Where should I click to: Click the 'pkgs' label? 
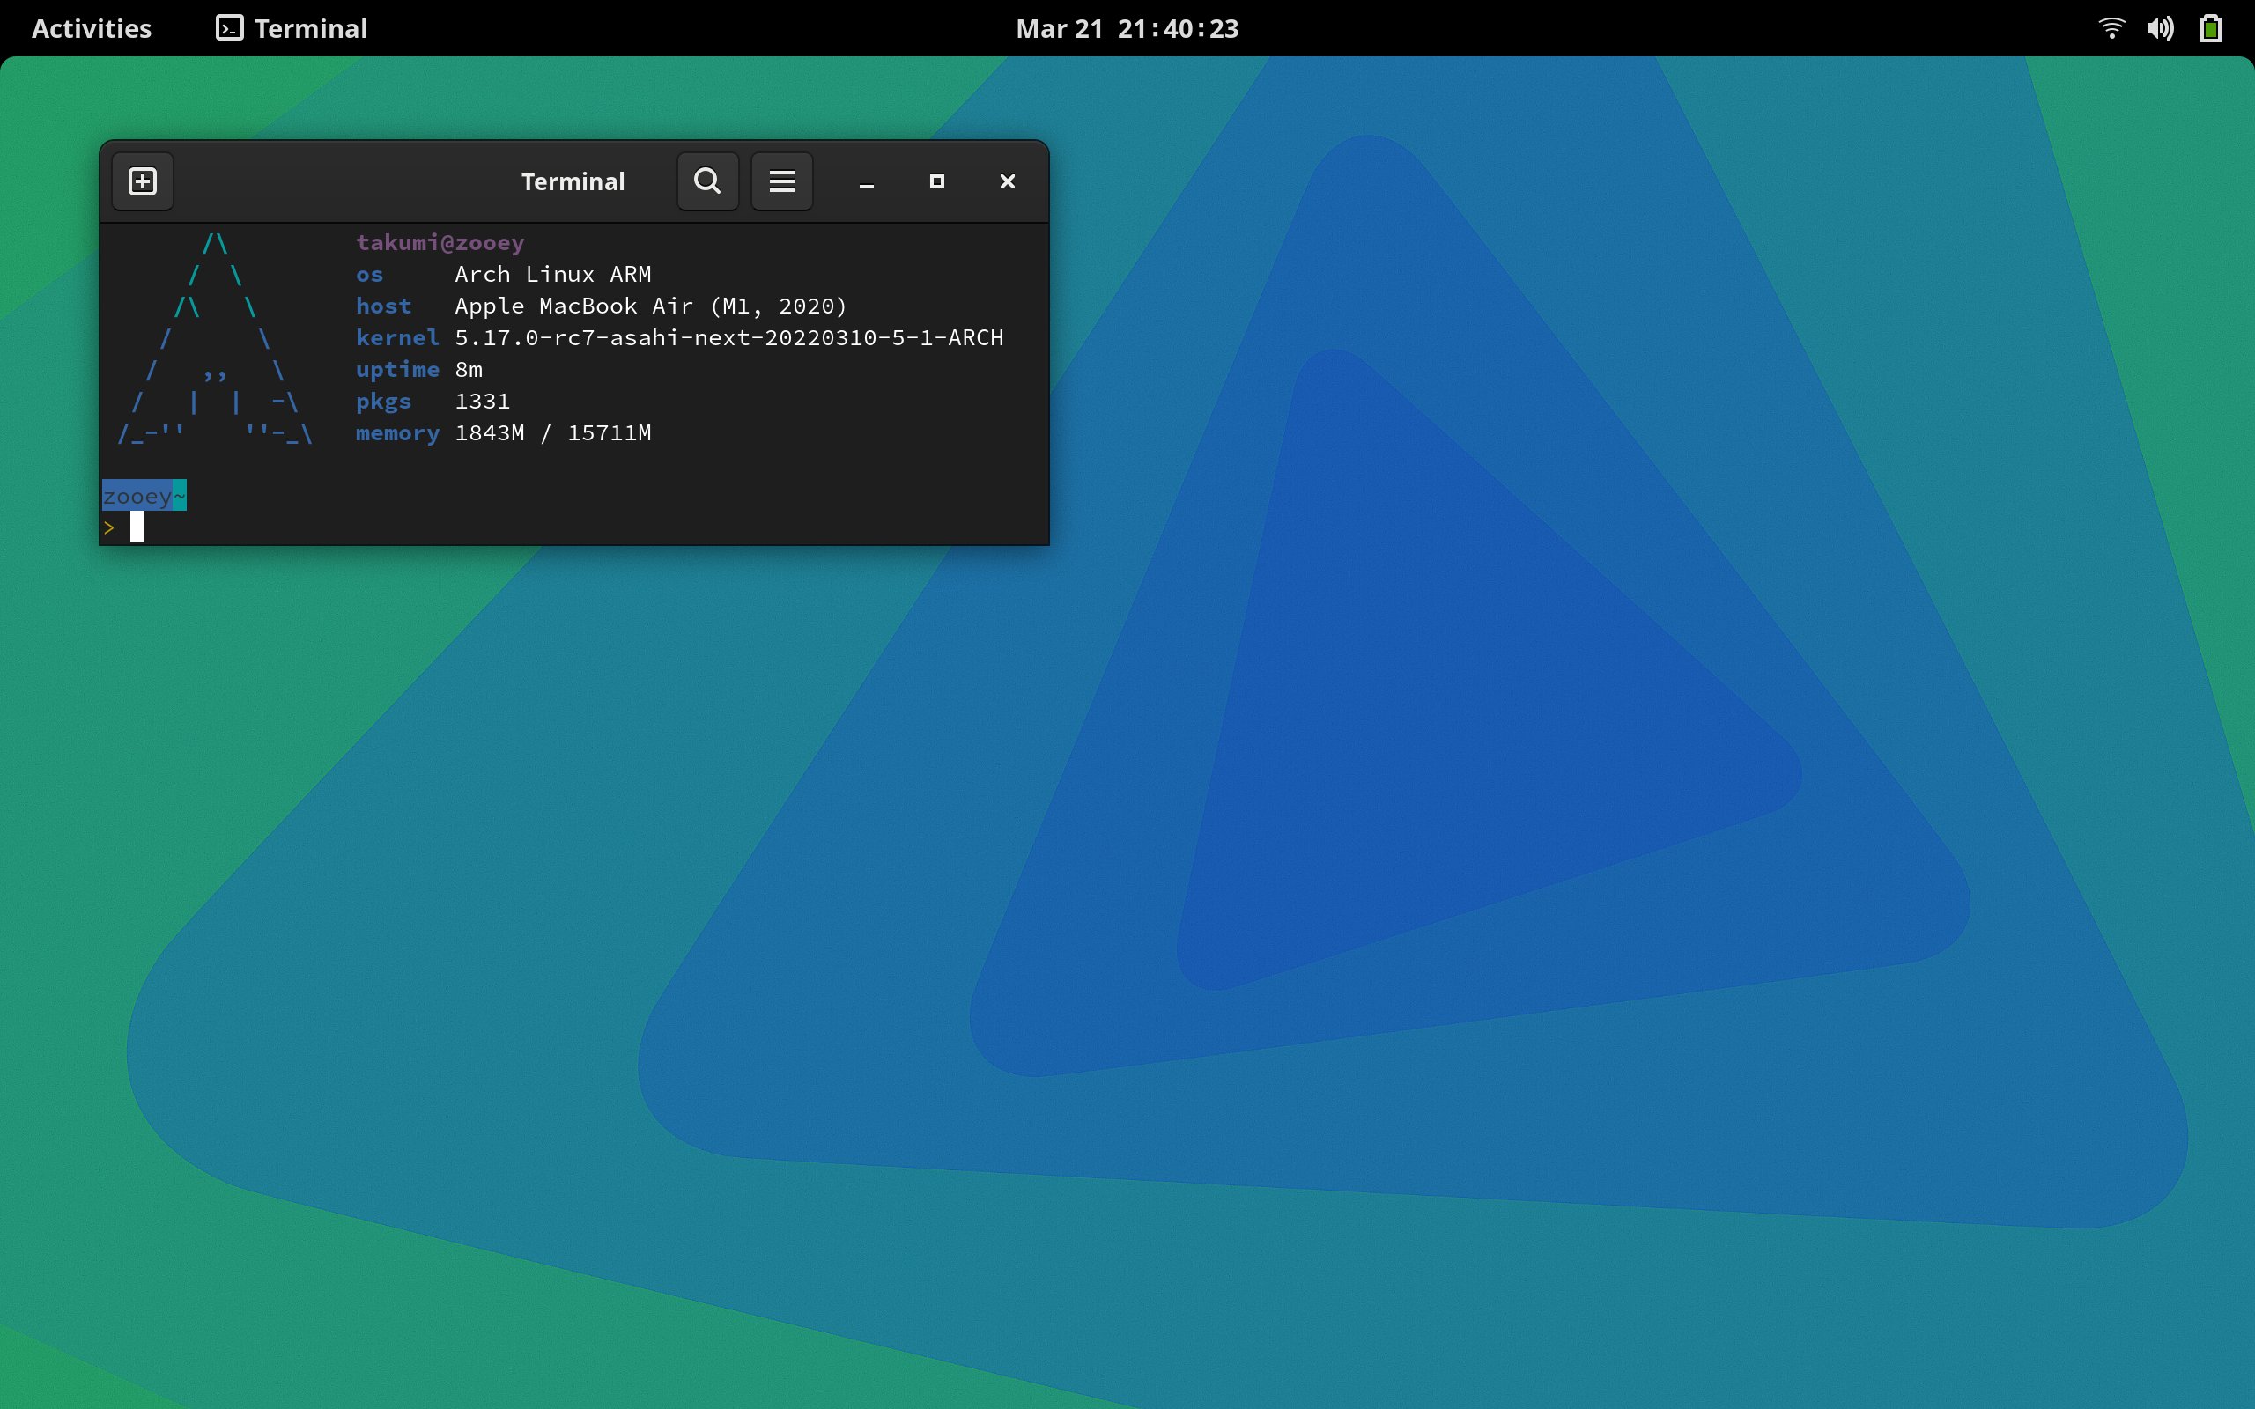click(x=384, y=402)
